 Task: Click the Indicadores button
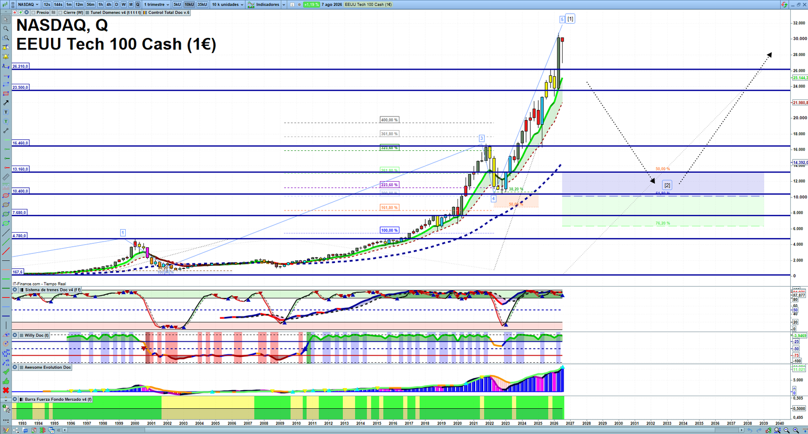pyautogui.click(x=263, y=5)
